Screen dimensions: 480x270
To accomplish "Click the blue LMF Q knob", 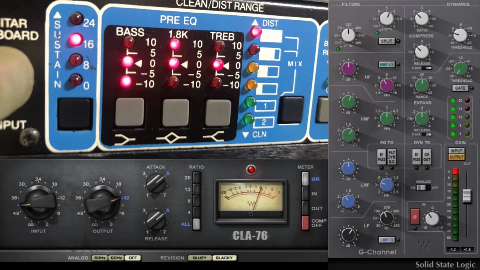I will (348, 201).
